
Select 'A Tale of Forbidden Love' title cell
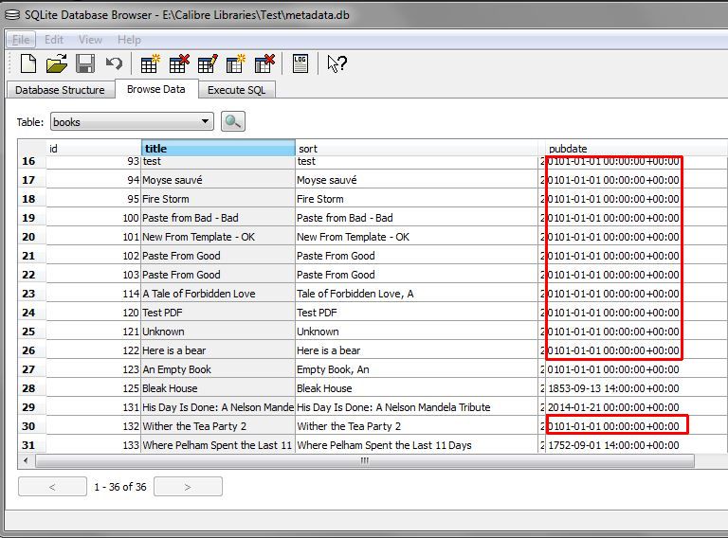click(218, 294)
